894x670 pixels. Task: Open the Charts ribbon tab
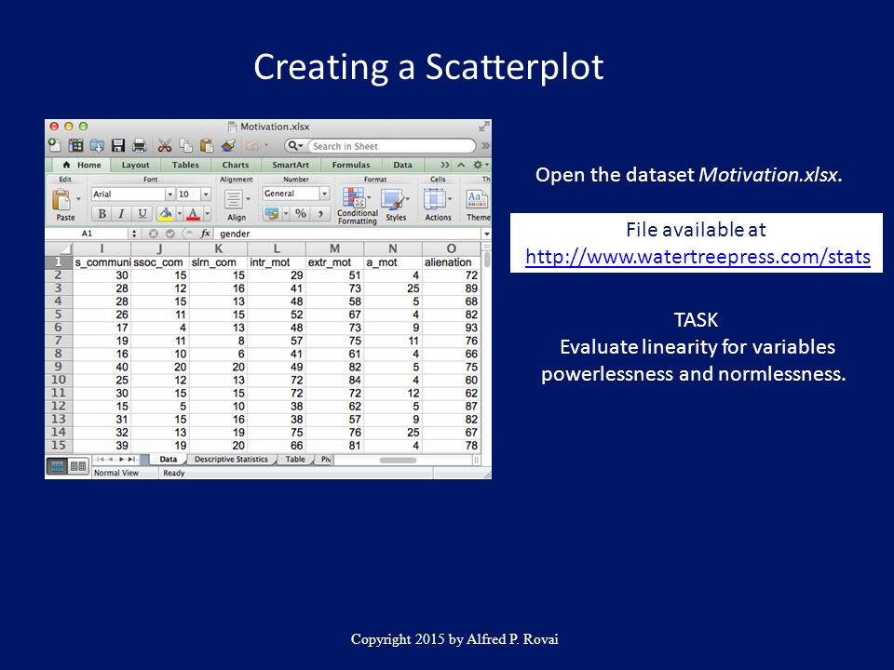pos(236,165)
